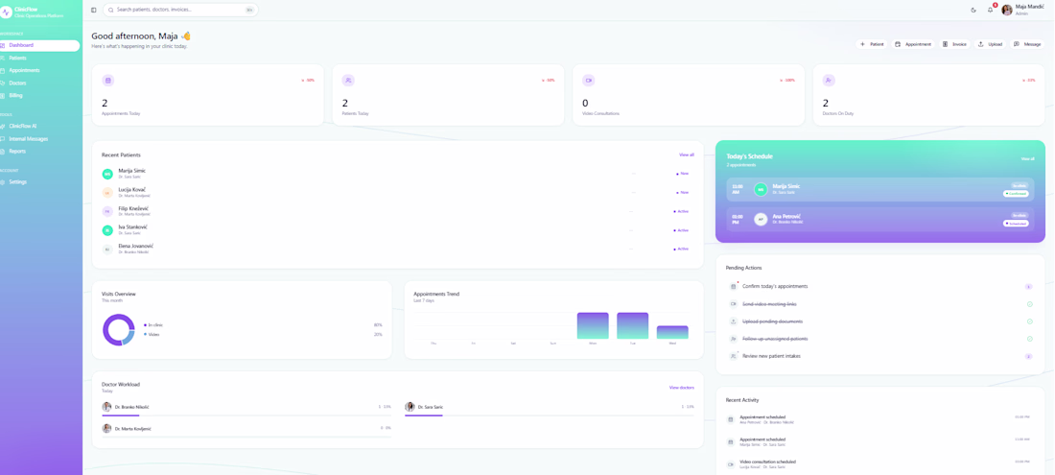Click the Scheduled badge on Ana Petrović appointment
The height and width of the screenshot is (475, 1055).
(1016, 224)
